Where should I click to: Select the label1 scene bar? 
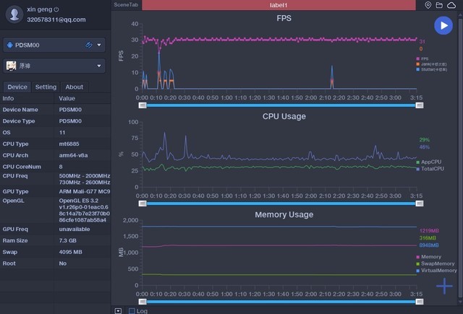pos(279,5)
